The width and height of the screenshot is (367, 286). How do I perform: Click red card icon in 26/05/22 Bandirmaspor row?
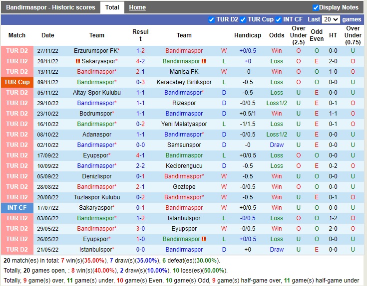204,239
